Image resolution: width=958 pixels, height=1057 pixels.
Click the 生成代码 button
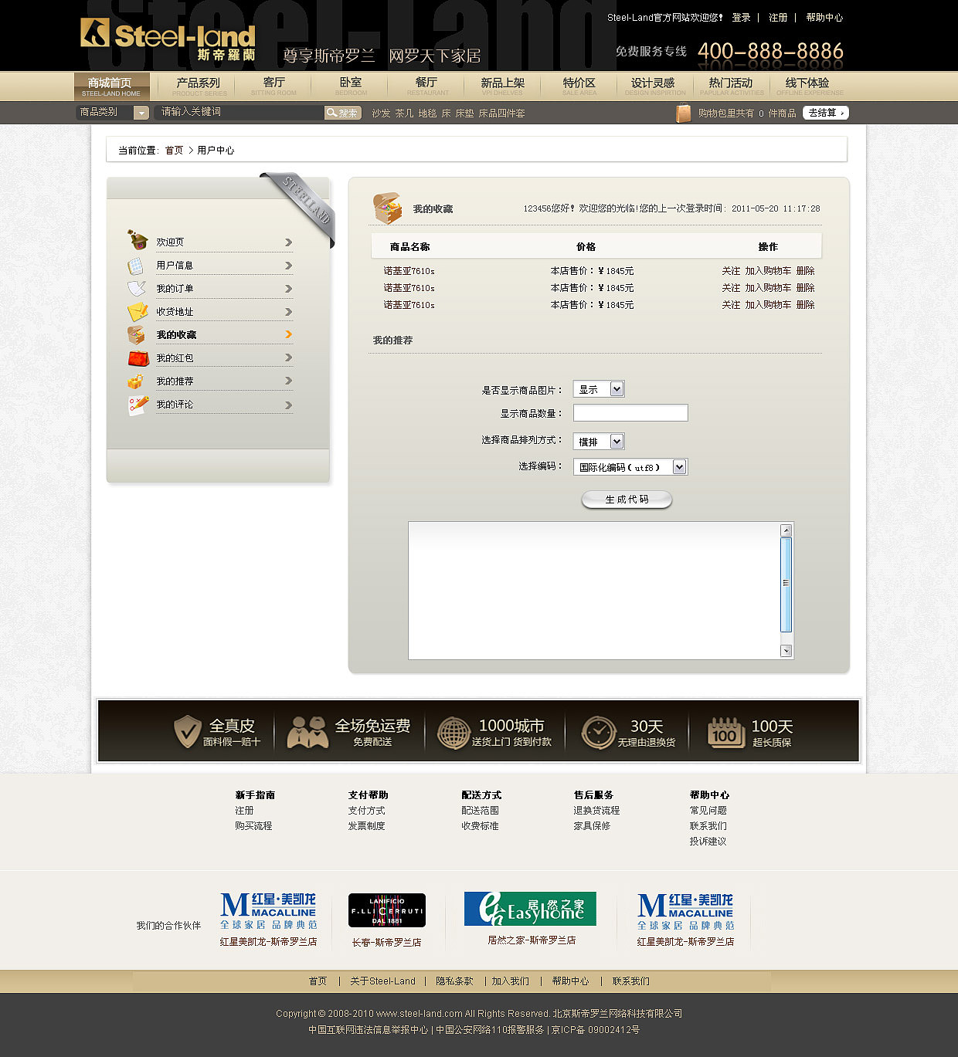click(x=627, y=500)
